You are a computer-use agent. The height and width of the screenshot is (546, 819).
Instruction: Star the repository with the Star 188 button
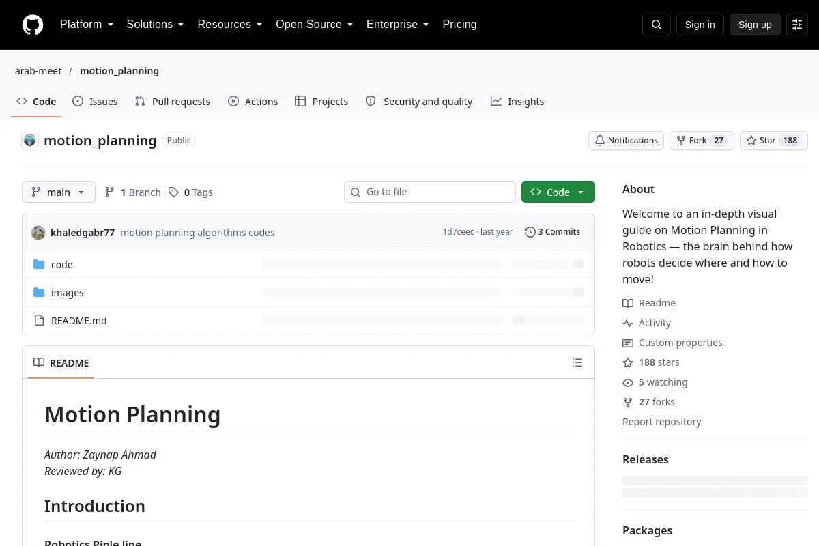click(x=774, y=141)
